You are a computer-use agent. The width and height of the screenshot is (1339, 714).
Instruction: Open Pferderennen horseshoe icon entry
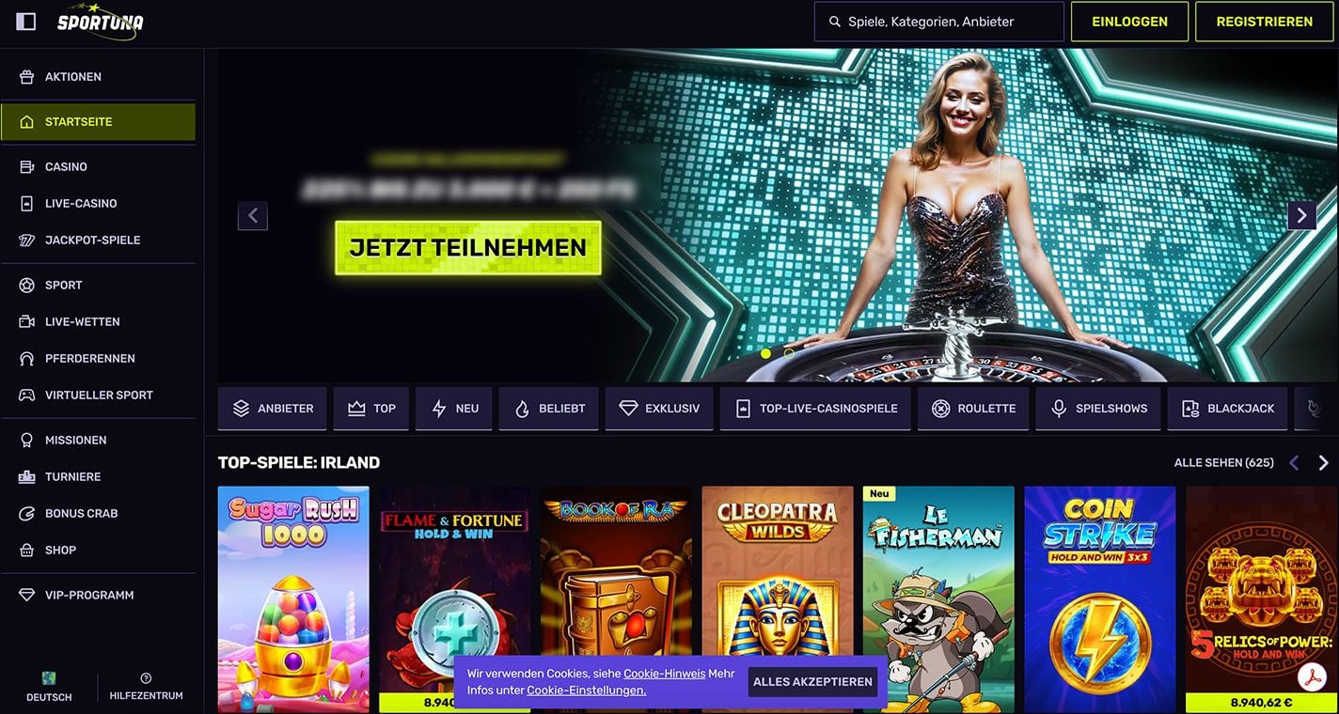point(26,359)
